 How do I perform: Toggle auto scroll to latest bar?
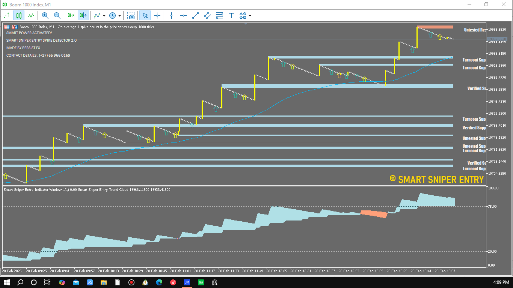71,15
